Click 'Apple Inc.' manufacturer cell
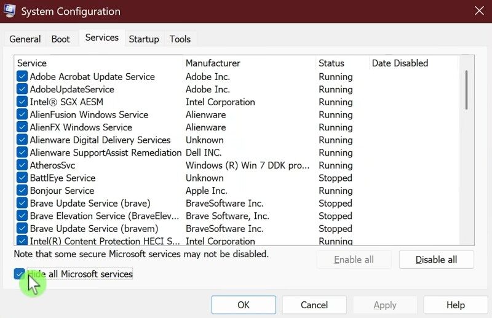 click(207, 191)
